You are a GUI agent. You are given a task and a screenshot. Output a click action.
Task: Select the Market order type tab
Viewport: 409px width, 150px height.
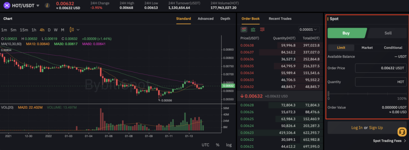367,48
